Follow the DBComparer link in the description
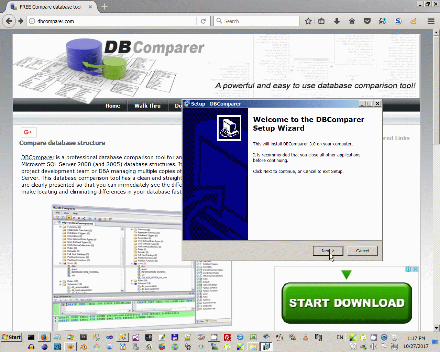This screenshot has height=352, width=440. coord(38,157)
